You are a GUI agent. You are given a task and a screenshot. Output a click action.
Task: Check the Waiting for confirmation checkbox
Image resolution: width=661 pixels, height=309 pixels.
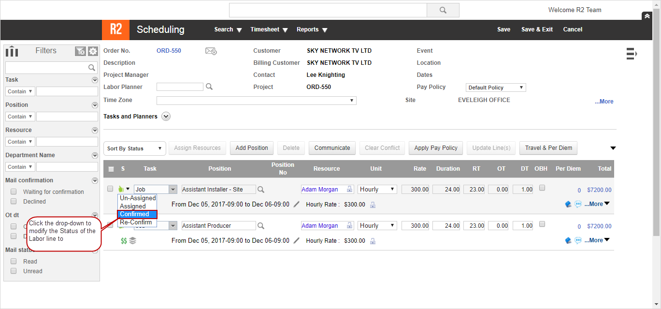tap(14, 192)
